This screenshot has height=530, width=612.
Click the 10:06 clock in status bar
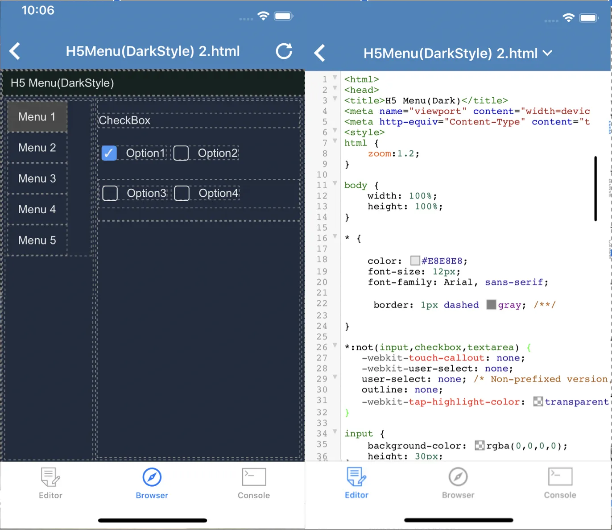pos(38,10)
